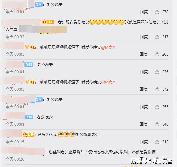Open the second @M鹿M mention link
This screenshot has height=167, width=177.
[108, 82]
